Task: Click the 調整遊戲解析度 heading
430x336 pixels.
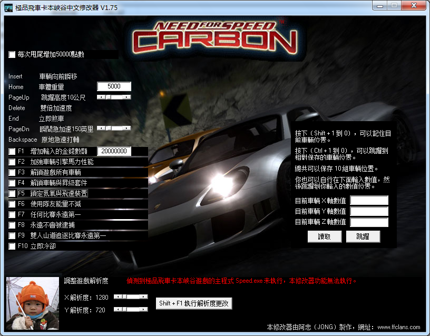Action: [86, 281]
